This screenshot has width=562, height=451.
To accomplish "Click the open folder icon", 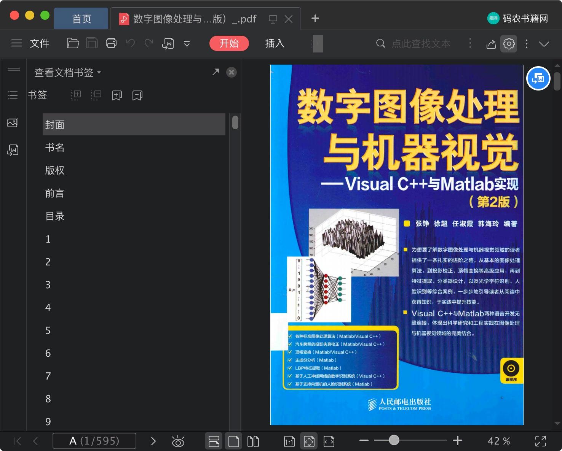I will point(73,43).
